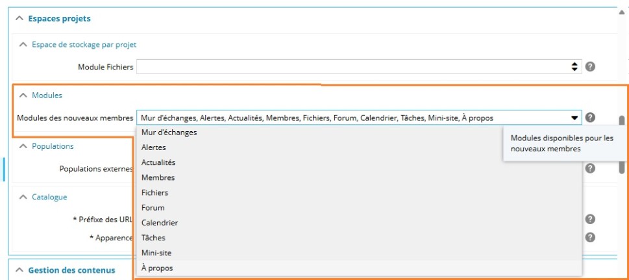
Task: Collapse the Populations subsection
Action: [x=23, y=146]
